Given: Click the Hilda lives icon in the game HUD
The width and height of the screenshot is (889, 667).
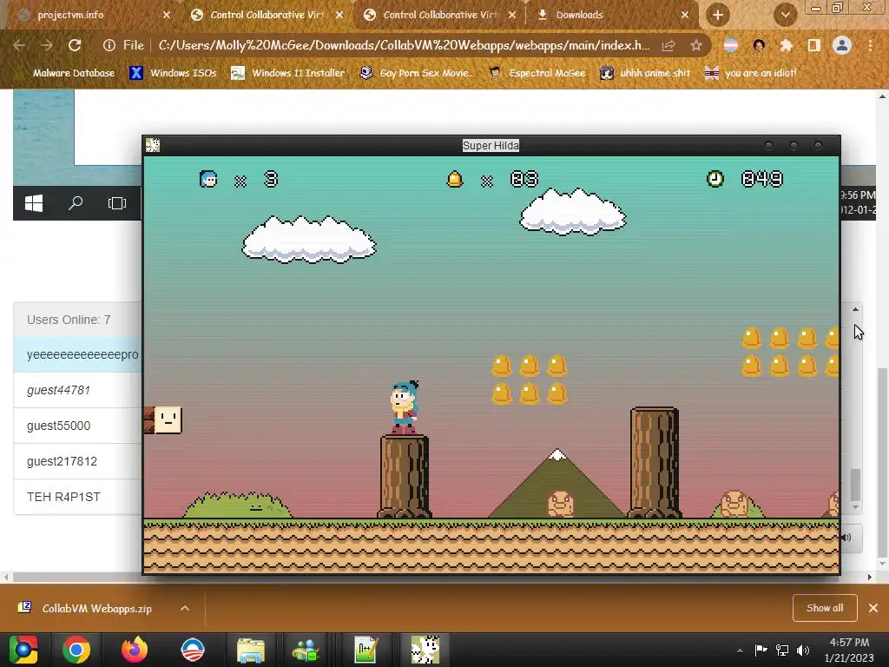Looking at the screenshot, I should [208, 179].
